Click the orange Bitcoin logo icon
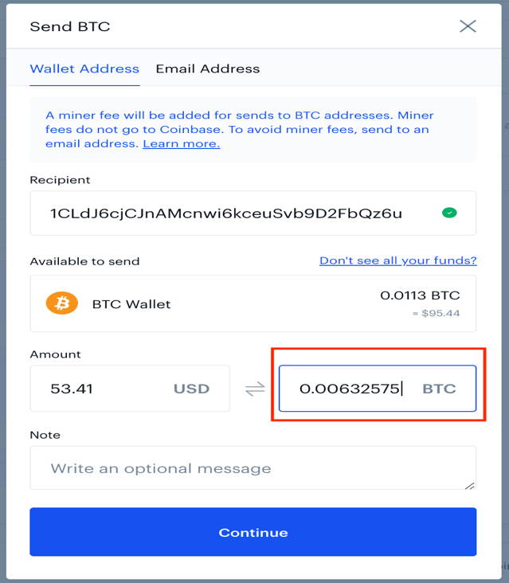Viewport: 509px width, 583px height. pos(61,303)
